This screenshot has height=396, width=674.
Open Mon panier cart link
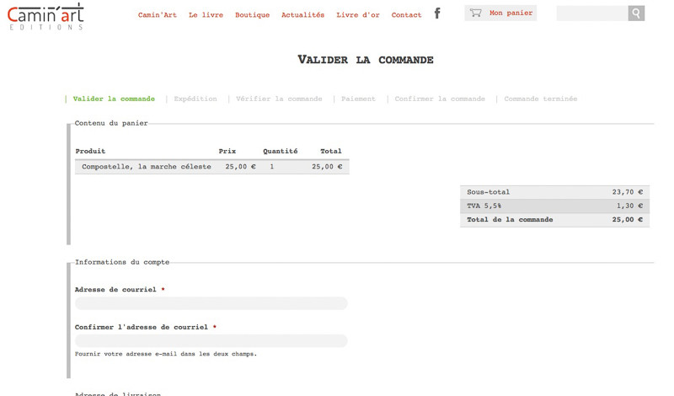(x=511, y=13)
